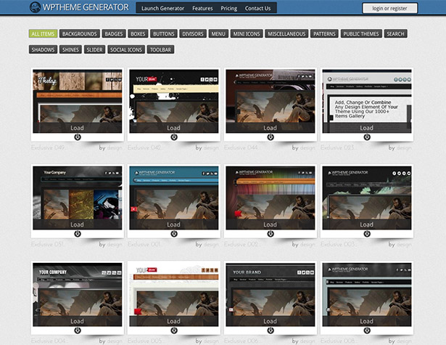Click the WPTheme Generator logo icon
This screenshot has height=345, width=446.
(x=35, y=7)
